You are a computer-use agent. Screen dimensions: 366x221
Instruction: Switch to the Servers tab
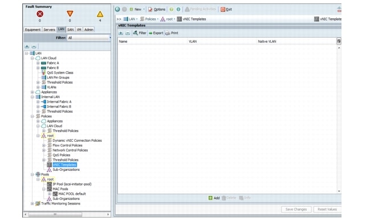(x=49, y=30)
